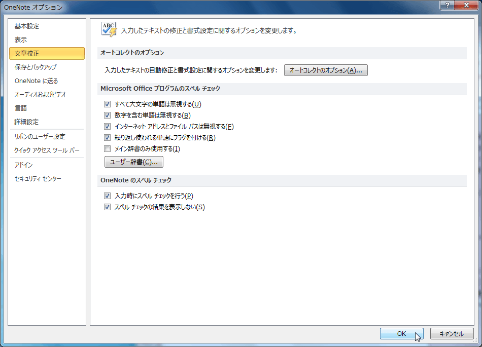Image resolution: width=482 pixels, height=347 pixels.
Task: Toggle すべて大文字の単語は無視する checkbox
Action: pos(107,104)
